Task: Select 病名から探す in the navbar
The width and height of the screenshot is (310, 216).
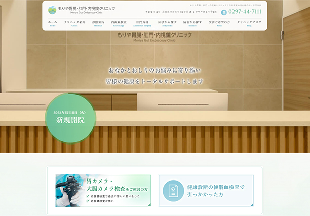Action: 192,23
